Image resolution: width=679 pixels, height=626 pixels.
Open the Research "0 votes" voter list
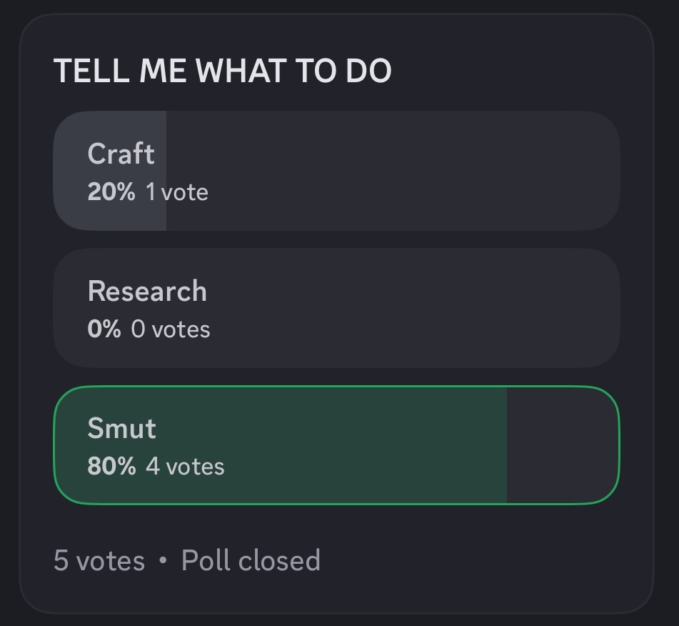170,329
